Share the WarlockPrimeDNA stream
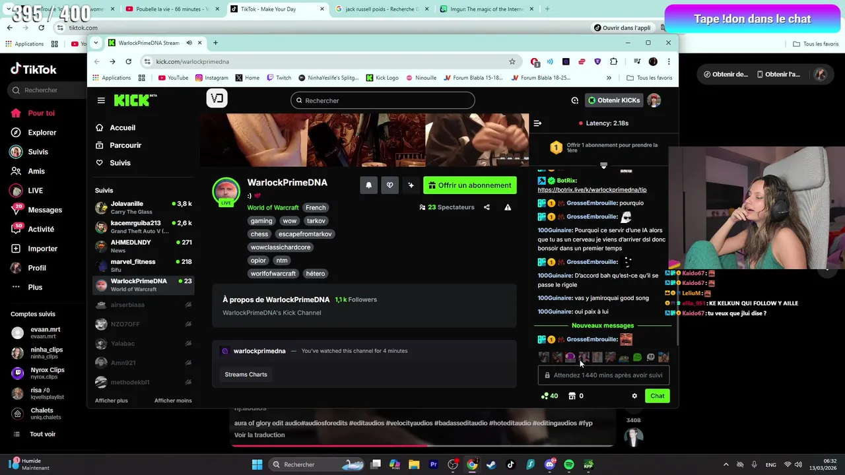This screenshot has height=475, width=845. pos(487,207)
